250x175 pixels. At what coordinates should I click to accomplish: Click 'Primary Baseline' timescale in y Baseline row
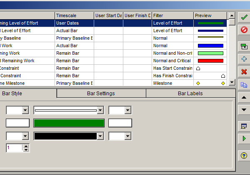tap(74, 38)
